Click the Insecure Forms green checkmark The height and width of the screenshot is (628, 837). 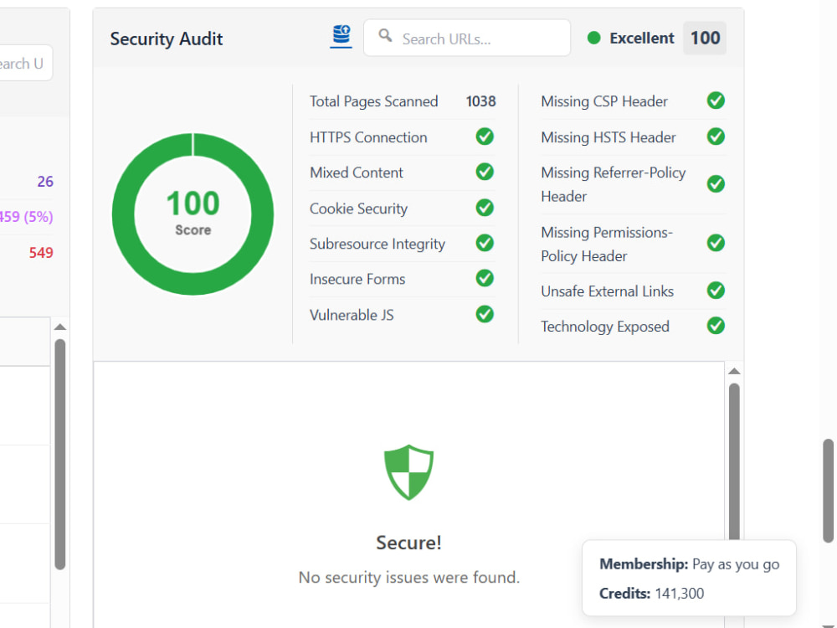pyautogui.click(x=485, y=278)
